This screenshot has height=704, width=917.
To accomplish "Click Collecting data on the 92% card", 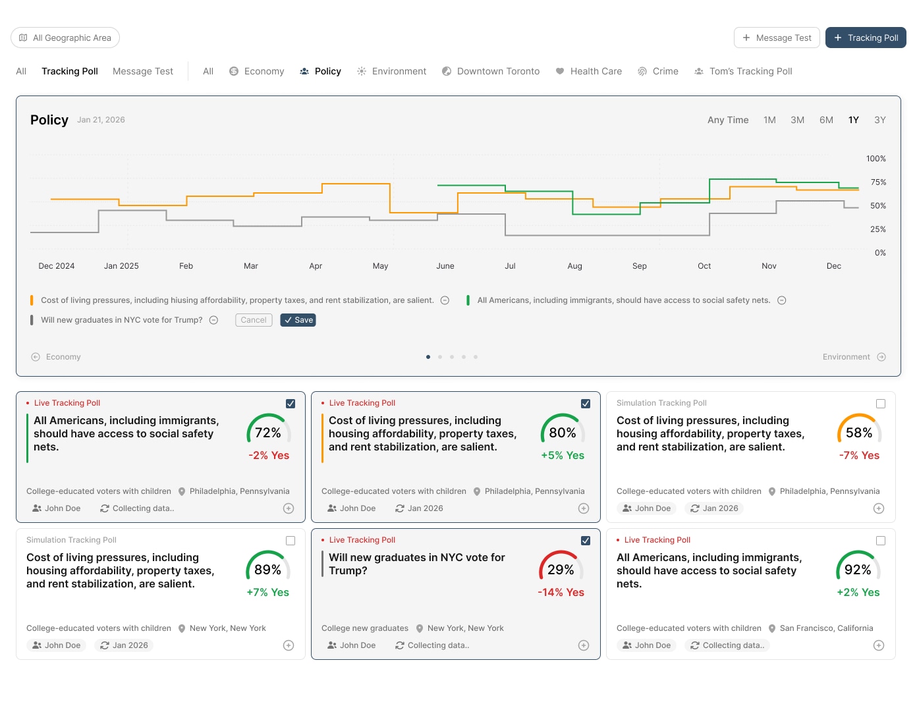I will (727, 645).
